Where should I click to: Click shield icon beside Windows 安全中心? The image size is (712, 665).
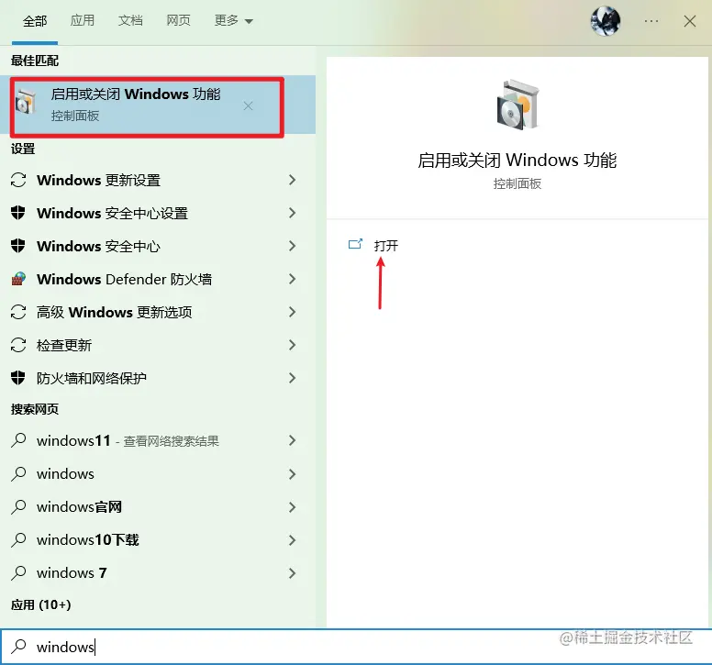[18, 245]
